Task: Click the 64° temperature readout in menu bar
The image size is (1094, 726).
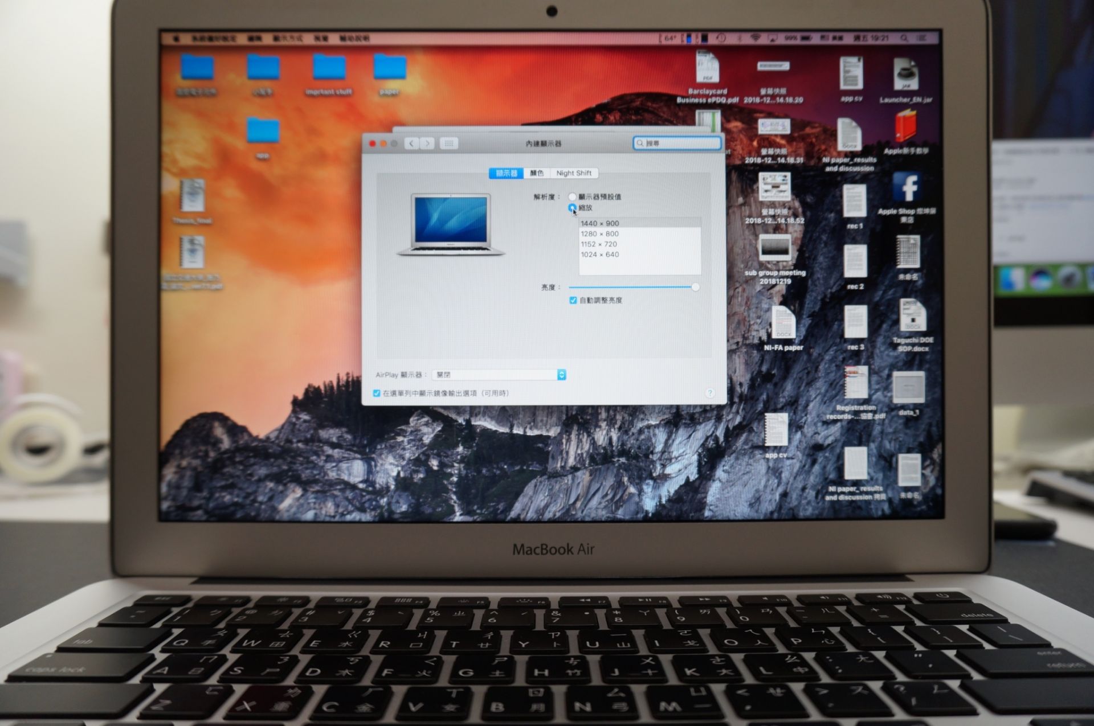Action: [670, 38]
